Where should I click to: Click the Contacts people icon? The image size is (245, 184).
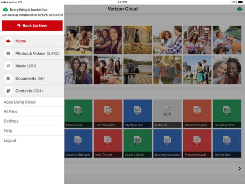[8, 91]
